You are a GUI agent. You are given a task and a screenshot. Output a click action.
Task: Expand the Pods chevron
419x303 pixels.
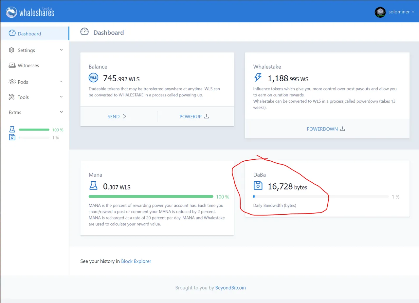pos(61,81)
